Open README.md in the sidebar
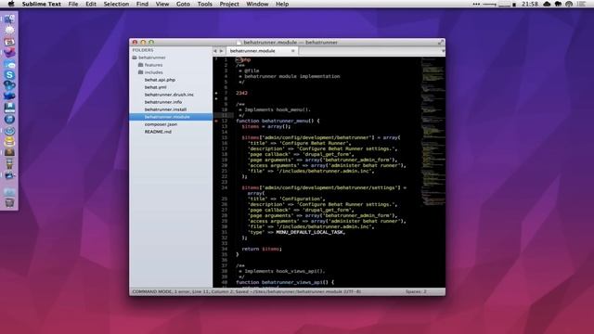This screenshot has width=594, height=334. [x=158, y=132]
